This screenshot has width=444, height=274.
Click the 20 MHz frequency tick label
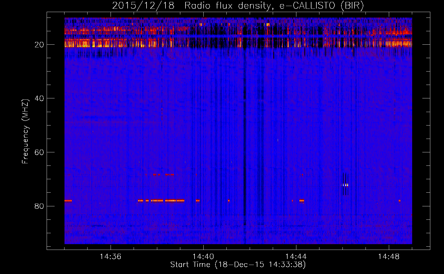(39, 45)
